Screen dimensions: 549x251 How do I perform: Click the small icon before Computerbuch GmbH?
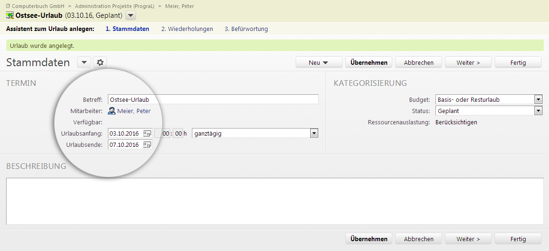coord(8,6)
